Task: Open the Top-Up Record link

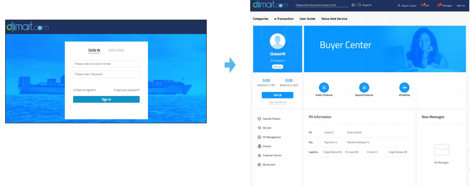Action: (x=277, y=102)
